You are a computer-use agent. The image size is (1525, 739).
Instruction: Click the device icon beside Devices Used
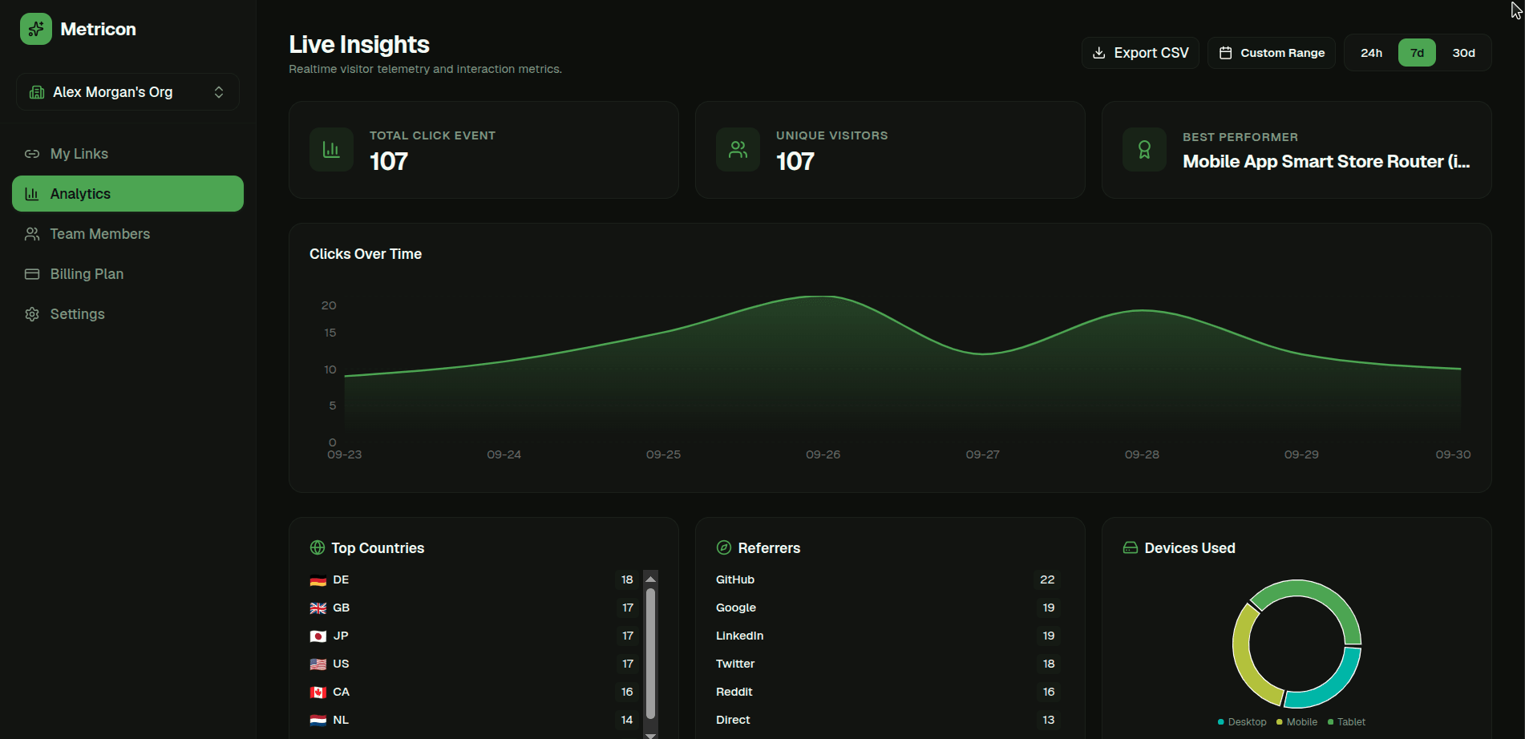coord(1131,547)
